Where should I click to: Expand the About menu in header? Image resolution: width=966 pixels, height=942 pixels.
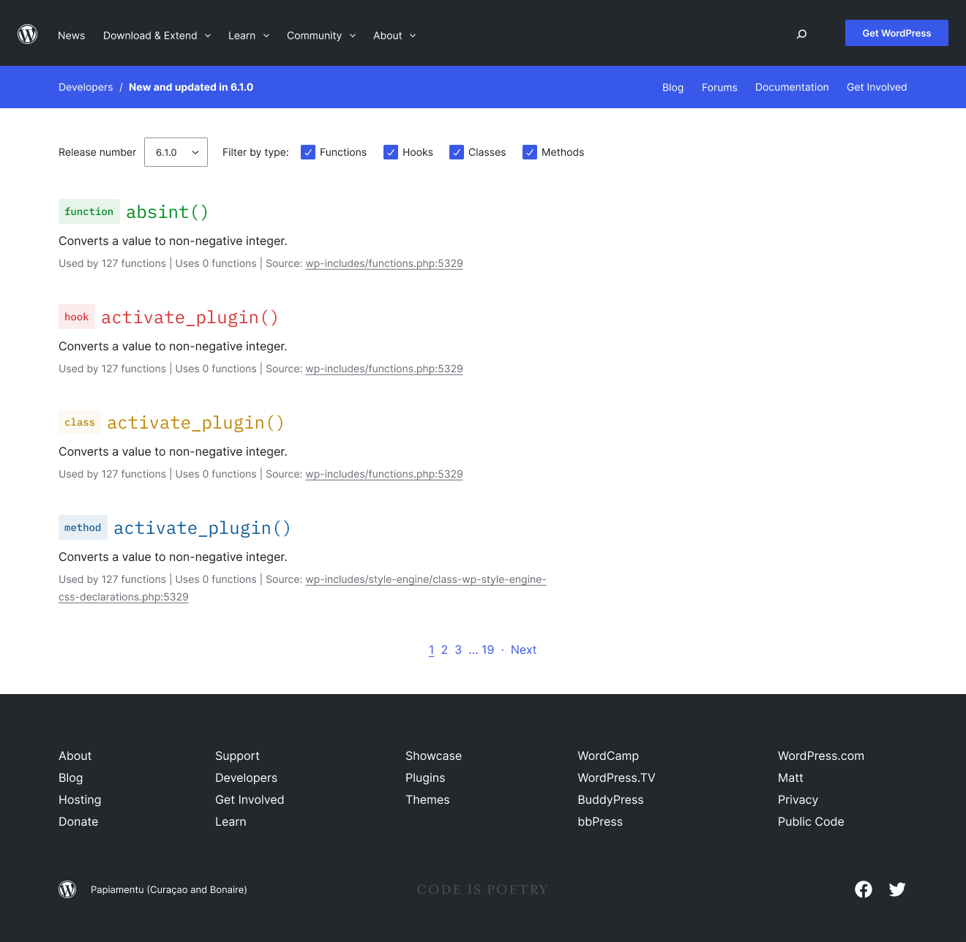pos(394,35)
